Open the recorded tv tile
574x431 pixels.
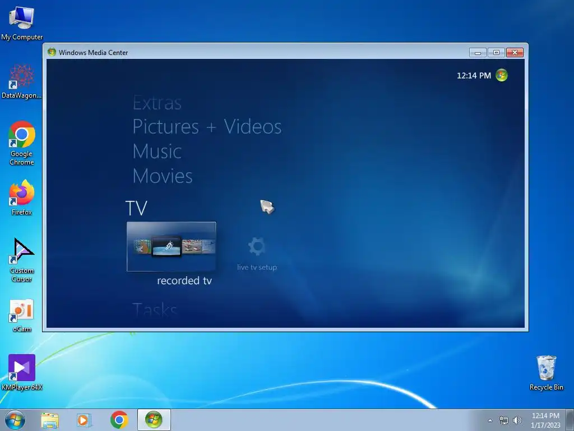[172, 246]
